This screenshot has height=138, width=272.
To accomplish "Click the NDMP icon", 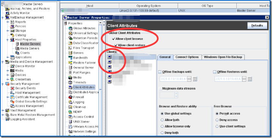I will [70, 112].
